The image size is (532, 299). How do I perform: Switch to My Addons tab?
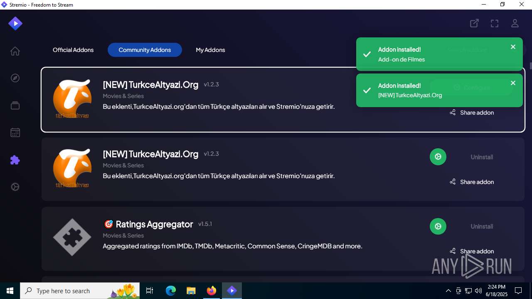[x=210, y=50]
